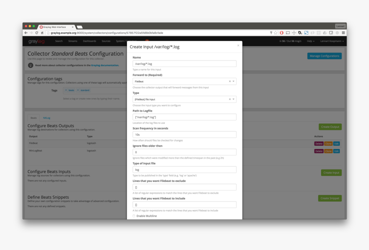Go to browser home icon
369x250 pixels.
(42, 33)
